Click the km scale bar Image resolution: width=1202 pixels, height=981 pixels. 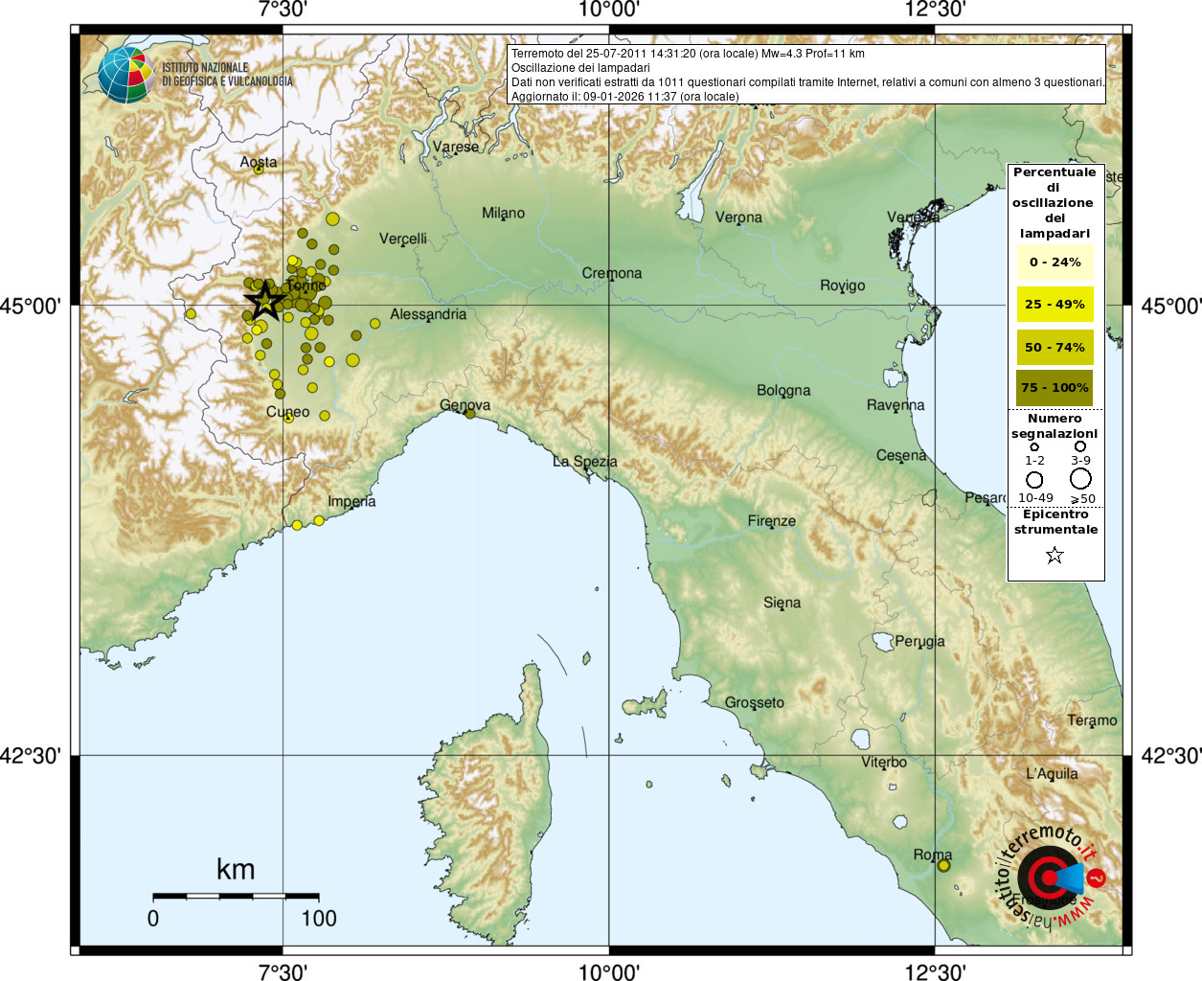(x=236, y=897)
